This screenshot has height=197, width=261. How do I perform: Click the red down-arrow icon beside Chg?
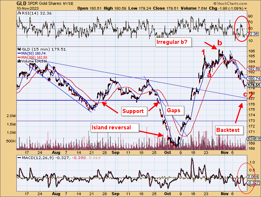pos(245,9)
